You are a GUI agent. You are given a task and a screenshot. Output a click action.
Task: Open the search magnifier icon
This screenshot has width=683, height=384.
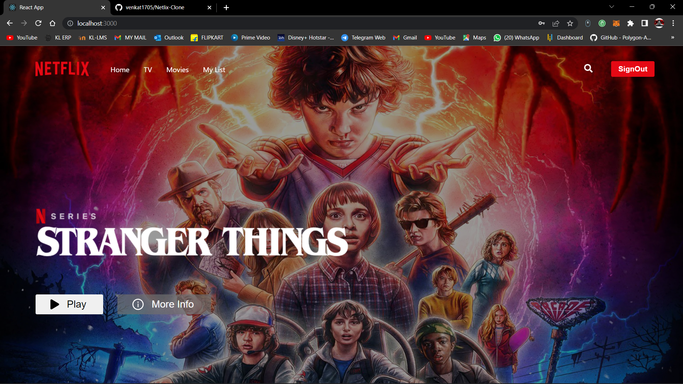[588, 68]
